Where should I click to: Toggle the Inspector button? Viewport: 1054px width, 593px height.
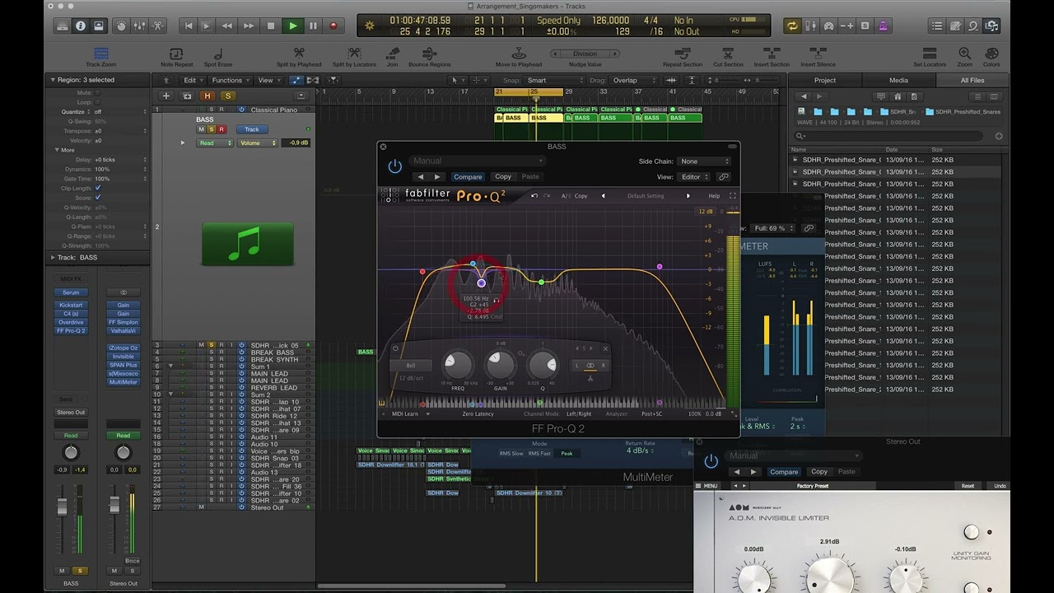point(81,26)
